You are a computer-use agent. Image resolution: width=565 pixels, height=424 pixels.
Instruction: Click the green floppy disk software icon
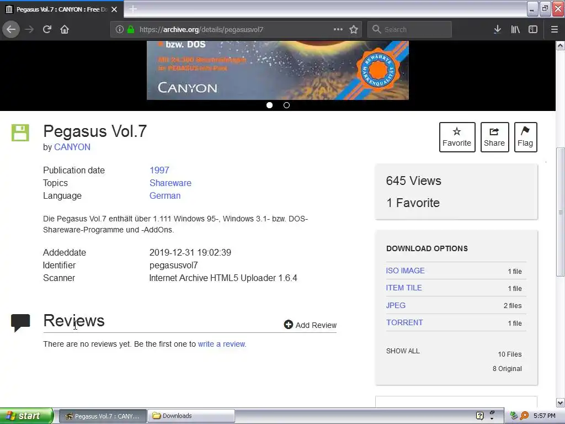(20, 132)
